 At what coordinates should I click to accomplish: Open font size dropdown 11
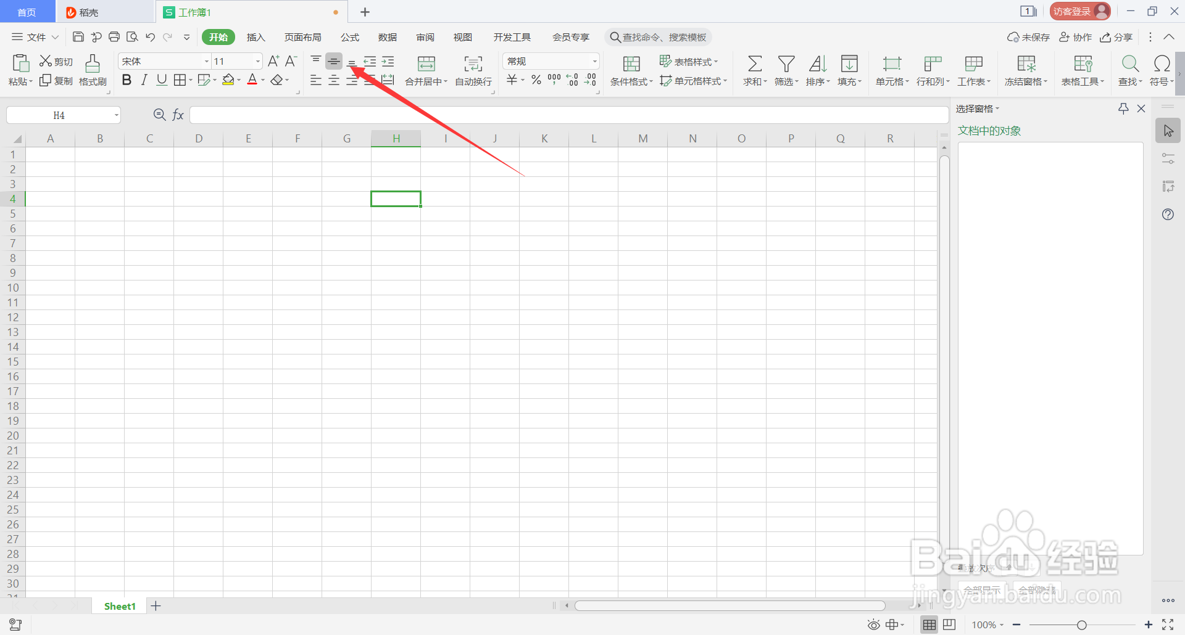coord(258,61)
